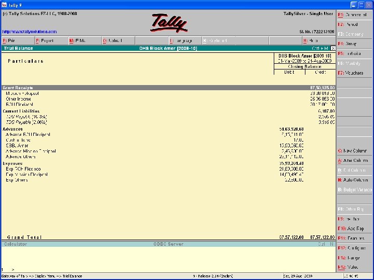Click F12: Range button

coord(355,258)
